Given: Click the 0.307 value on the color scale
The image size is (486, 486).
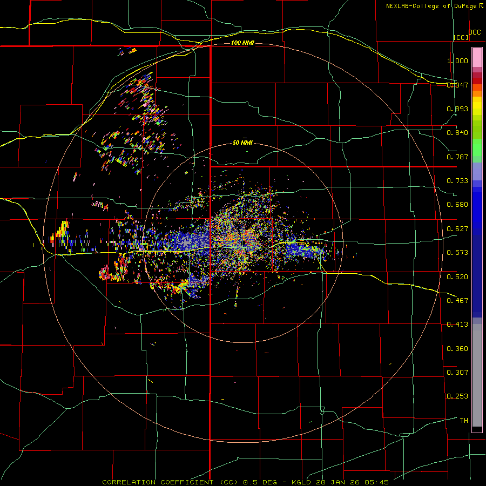Looking at the screenshot, I should coord(457,373).
